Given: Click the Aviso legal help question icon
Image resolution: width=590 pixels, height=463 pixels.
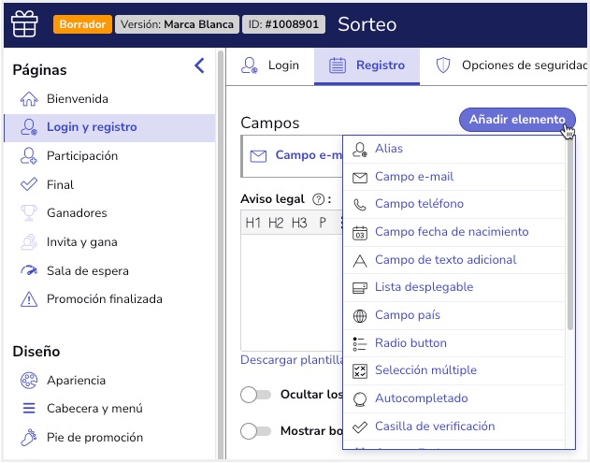Looking at the screenshot, I should pyautogui.click(x=318, y=199).
